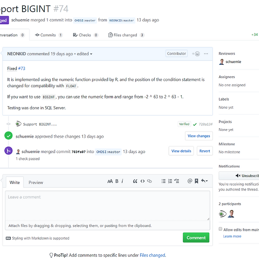259x259 pixels.
Task: Click the Revert button
Action: tap(205, 151)
